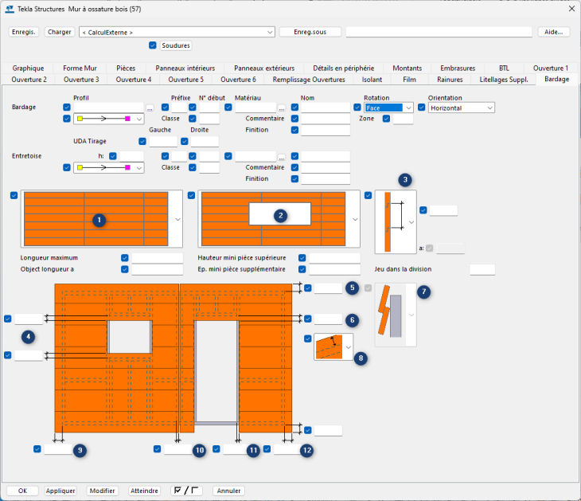Toggle the Hauteur mini pièce supérieure checkbox
This screenshot has height=501, width=581.
302,258
